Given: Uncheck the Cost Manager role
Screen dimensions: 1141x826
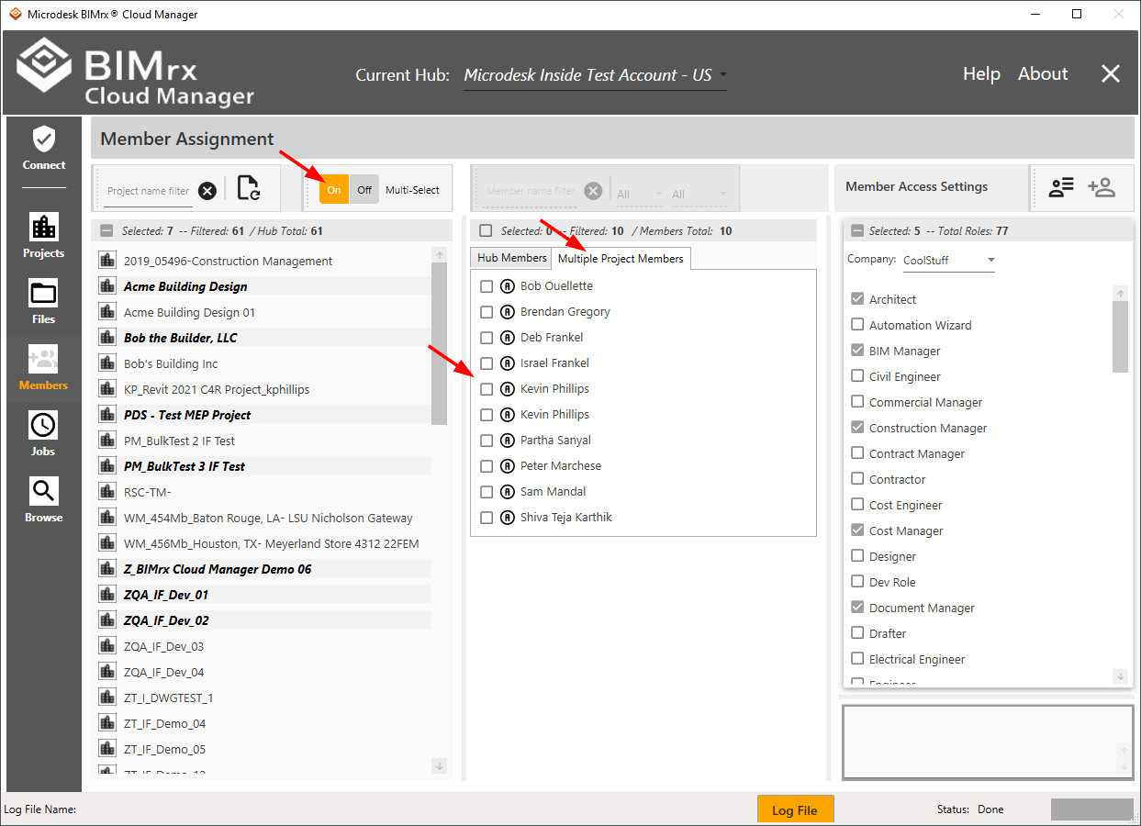Looking at the screenshot, I should [857, 530].
